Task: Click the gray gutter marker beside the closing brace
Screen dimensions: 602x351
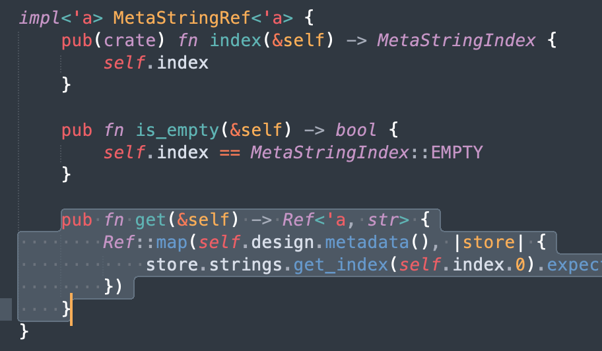Action: 6,308
